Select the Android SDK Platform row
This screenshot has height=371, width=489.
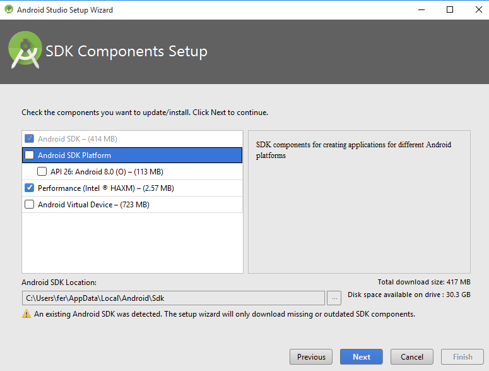point(133,155)
